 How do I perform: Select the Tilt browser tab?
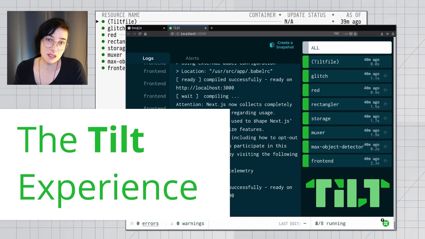click(188, 28)
